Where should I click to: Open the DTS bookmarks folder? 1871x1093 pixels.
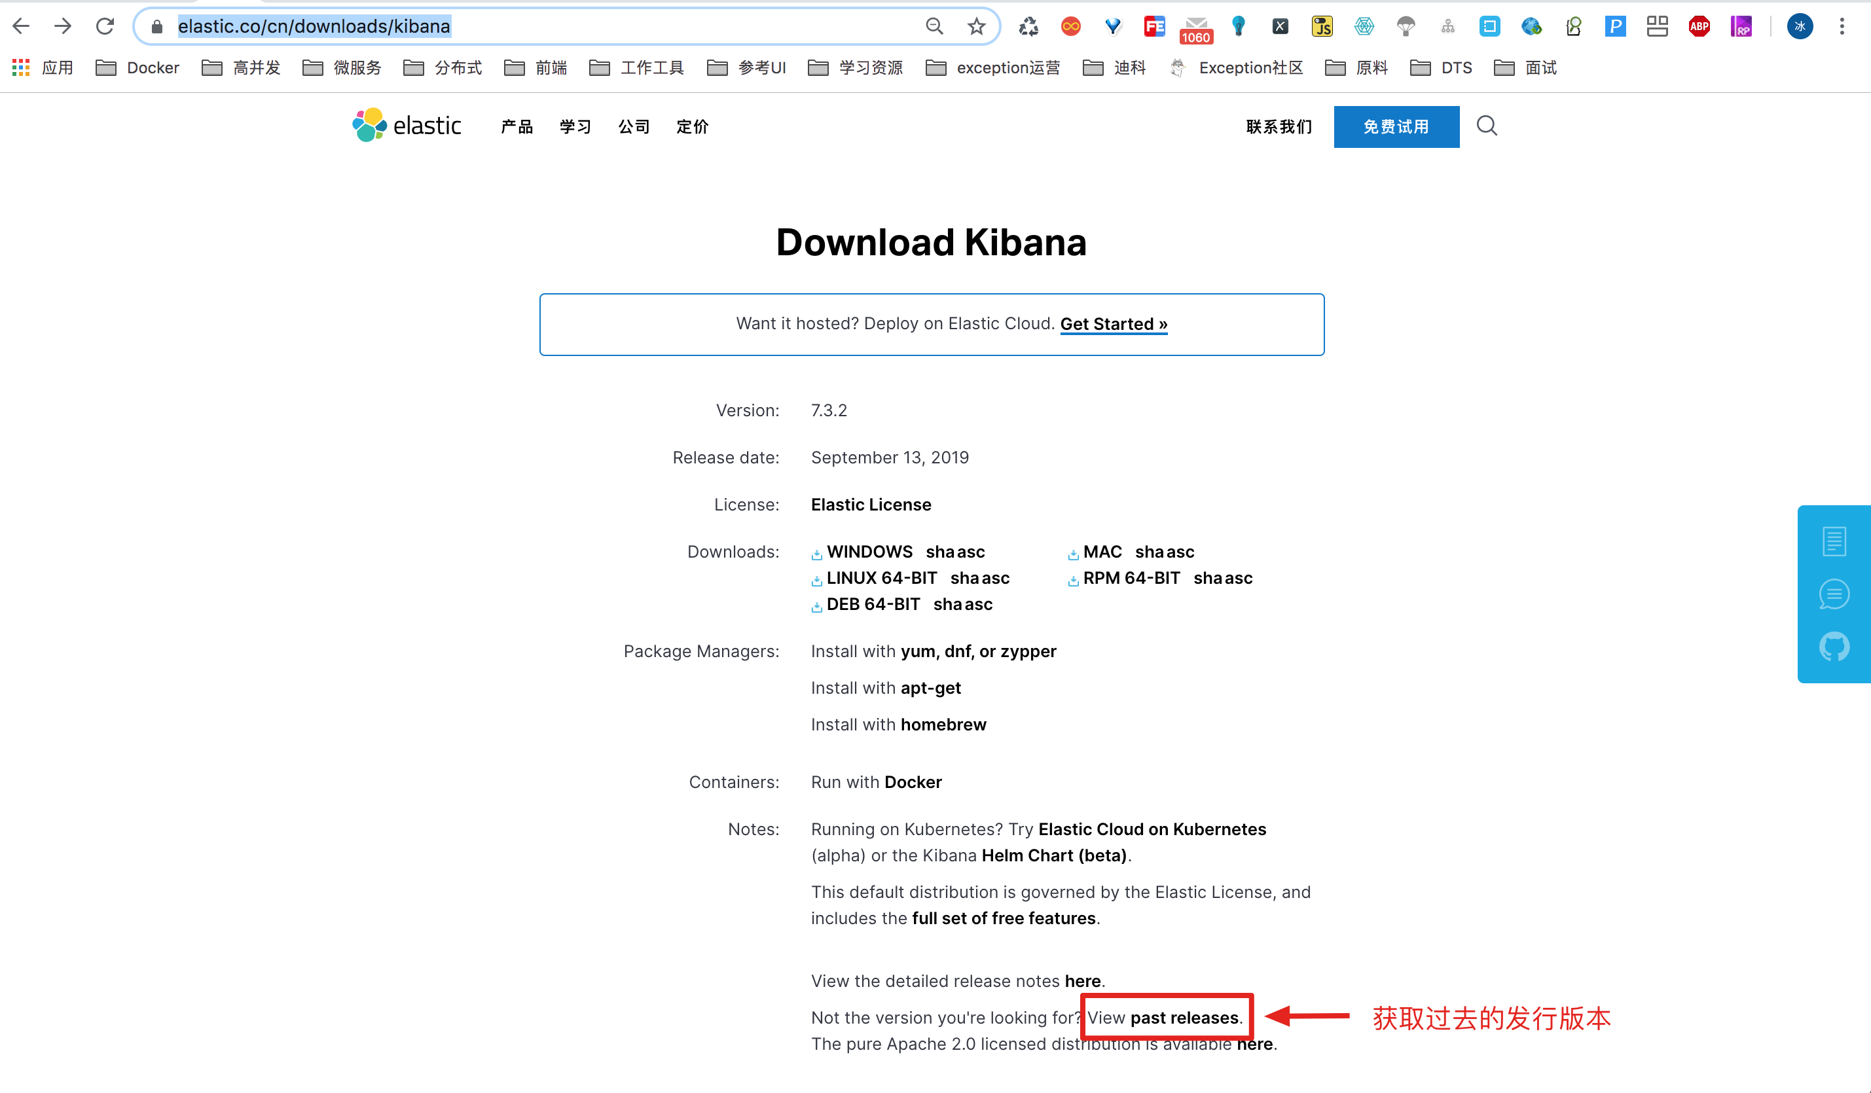(x=1442, y=67)
